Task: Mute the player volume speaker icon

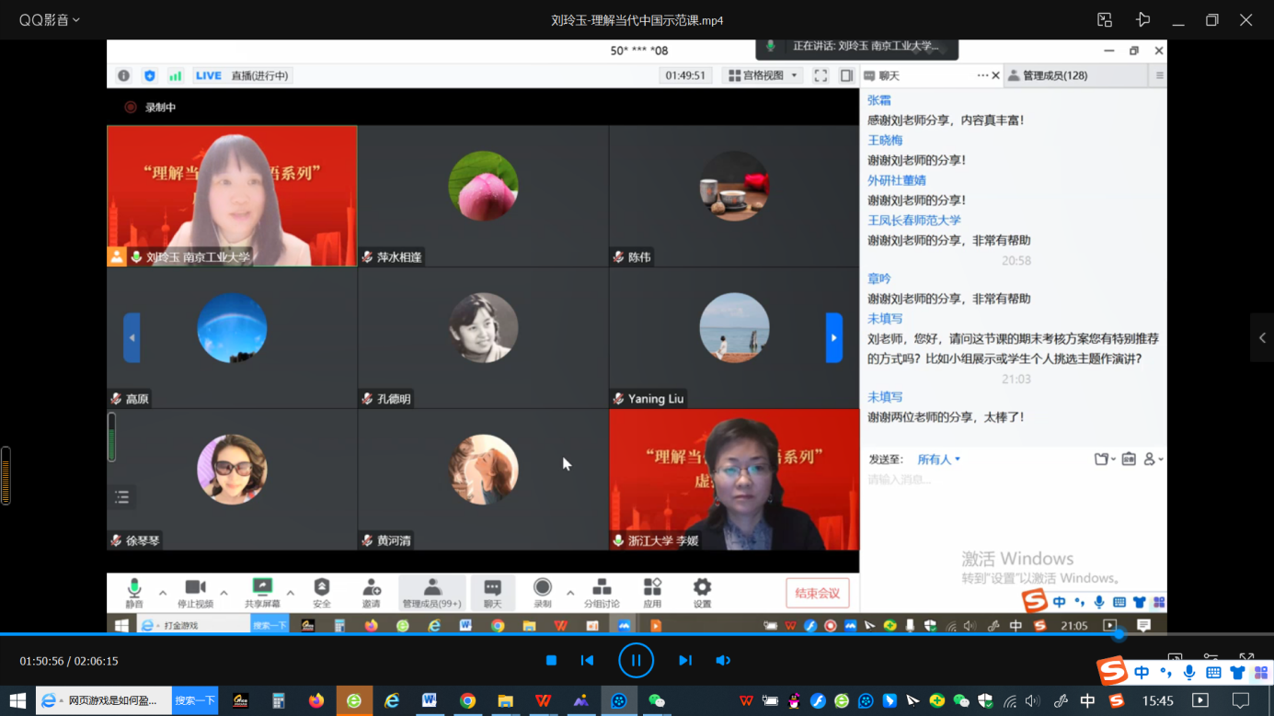Action: tap(723, 660)
